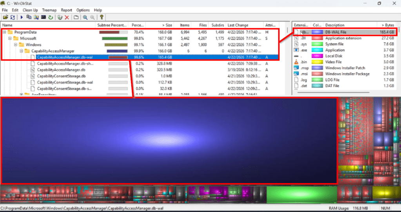
Task: Open the Clean Up menu
Action: tap(30, 10)
